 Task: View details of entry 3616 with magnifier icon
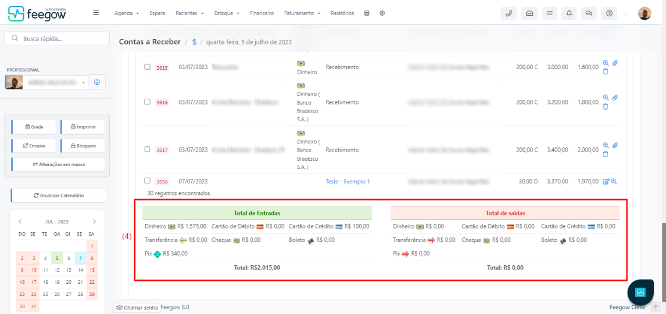coord(606,98)
